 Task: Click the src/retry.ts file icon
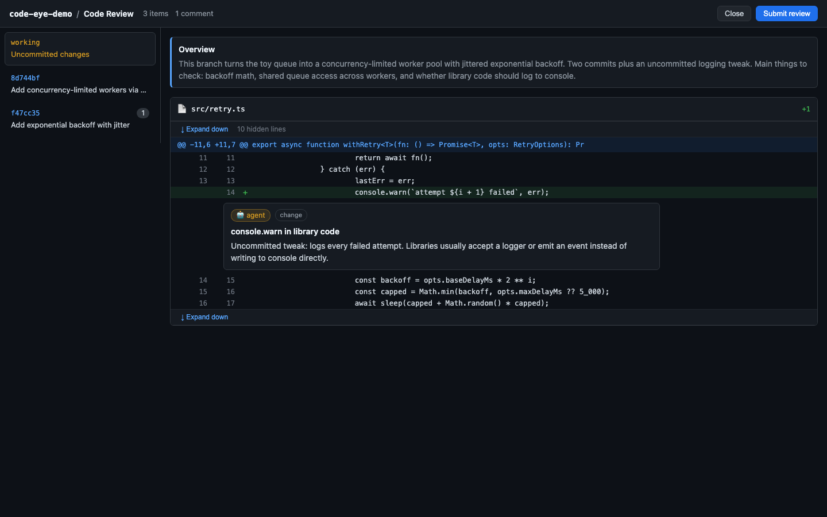pos(182,109)
